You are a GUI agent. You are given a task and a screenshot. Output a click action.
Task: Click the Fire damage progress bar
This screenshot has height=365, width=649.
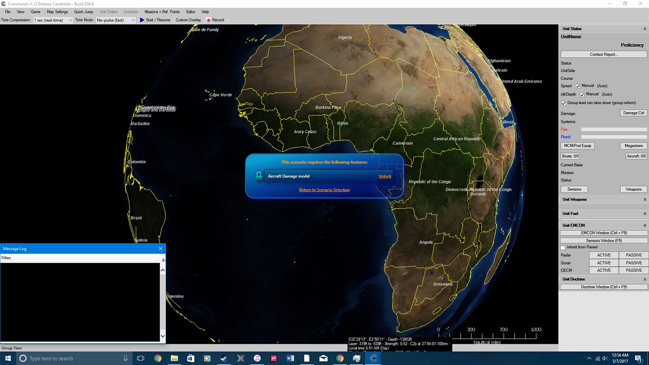[614, 130]
